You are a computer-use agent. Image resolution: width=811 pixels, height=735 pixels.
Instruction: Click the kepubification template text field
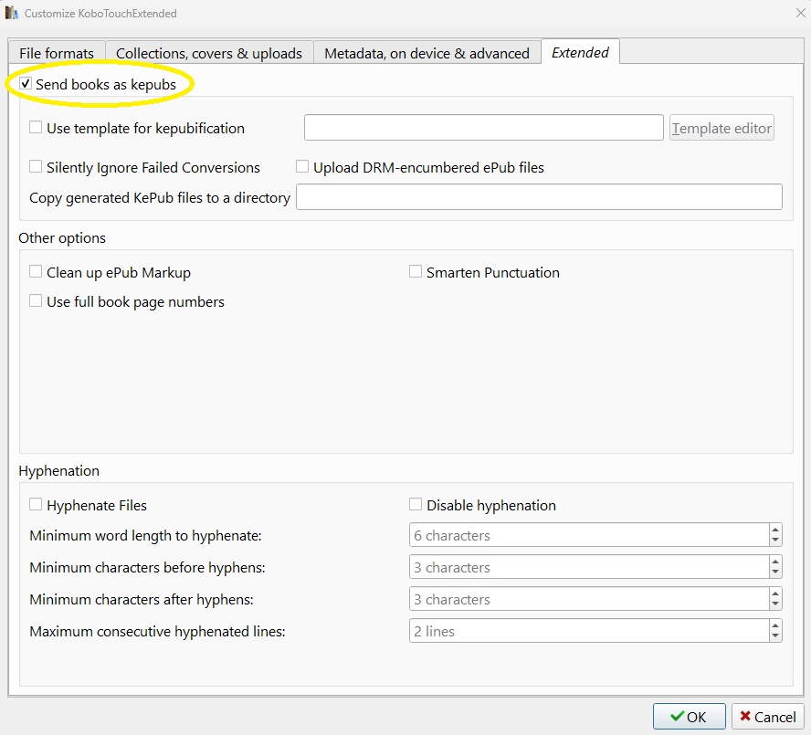(x=483, y=128)
